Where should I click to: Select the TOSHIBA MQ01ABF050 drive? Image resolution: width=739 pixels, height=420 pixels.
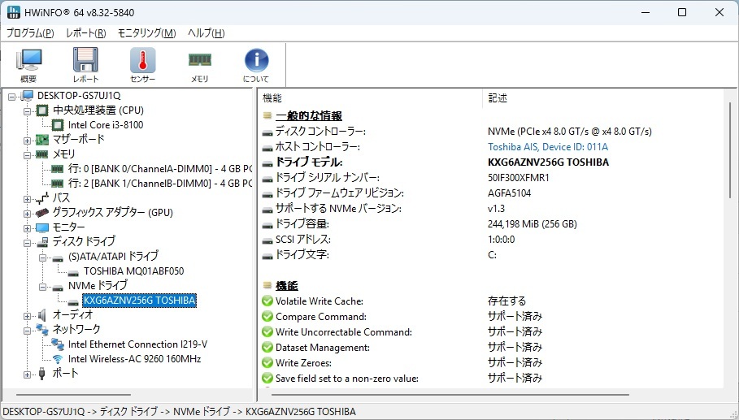(x=133, y=271)
